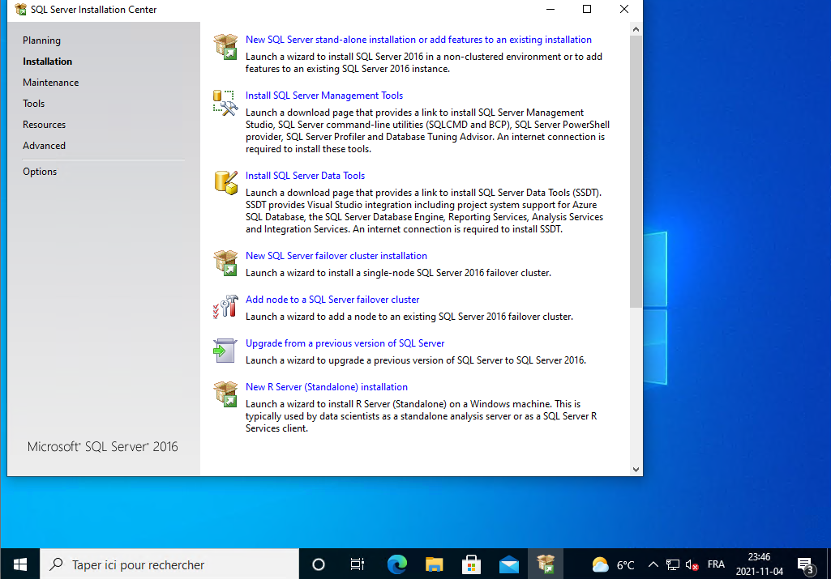Viewport: 831px width, 579px height.
Task: Click the stand-alone installation box icon
Action: click(225, 46)
